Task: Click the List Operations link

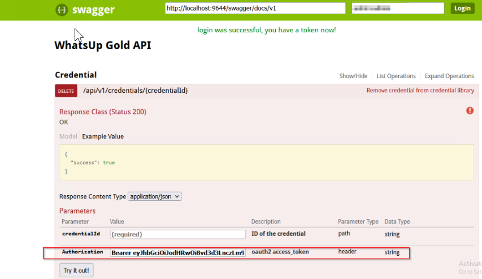Action: [x=396, y=76]
